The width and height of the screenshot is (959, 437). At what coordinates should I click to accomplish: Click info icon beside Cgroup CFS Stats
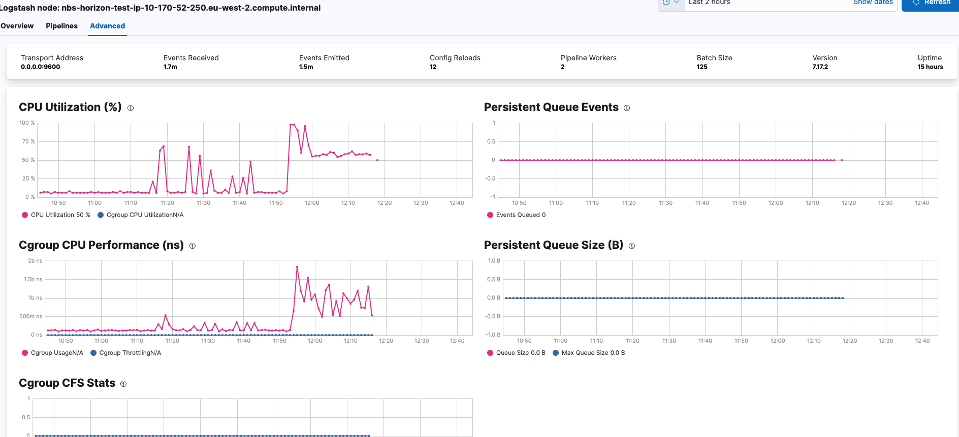(123, 384)
